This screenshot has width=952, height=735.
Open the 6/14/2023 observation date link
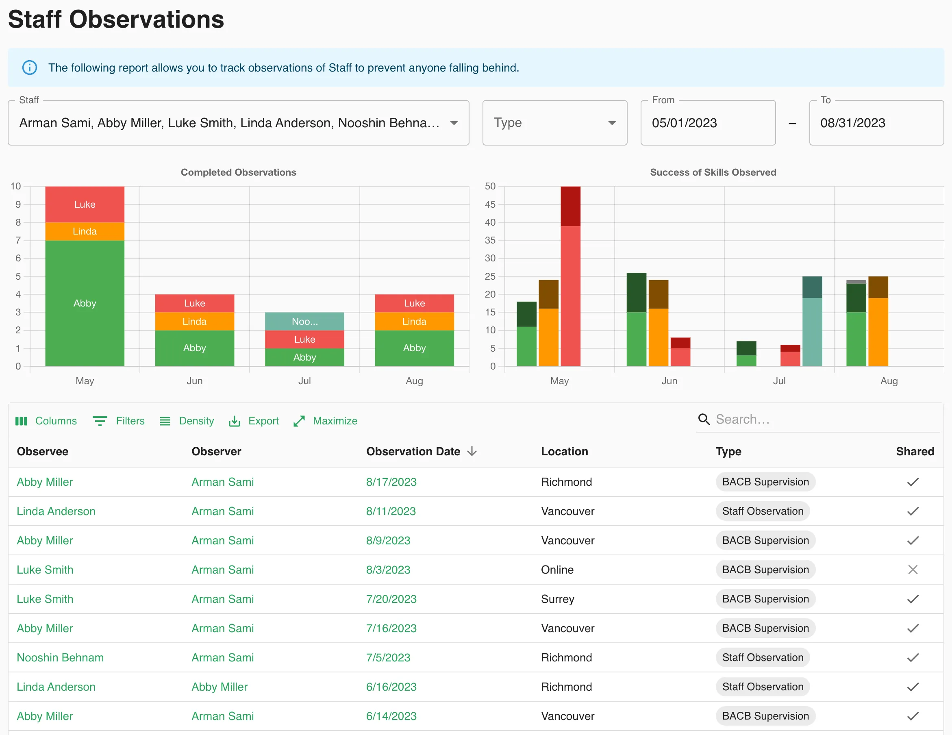click(x=391, y=716)
